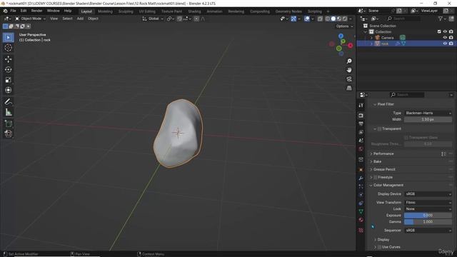The width and height of the screenshot is (457, 257).
Task: Switch to Material Preview shading
Action: pyautogui.click(x=339, y=19)
